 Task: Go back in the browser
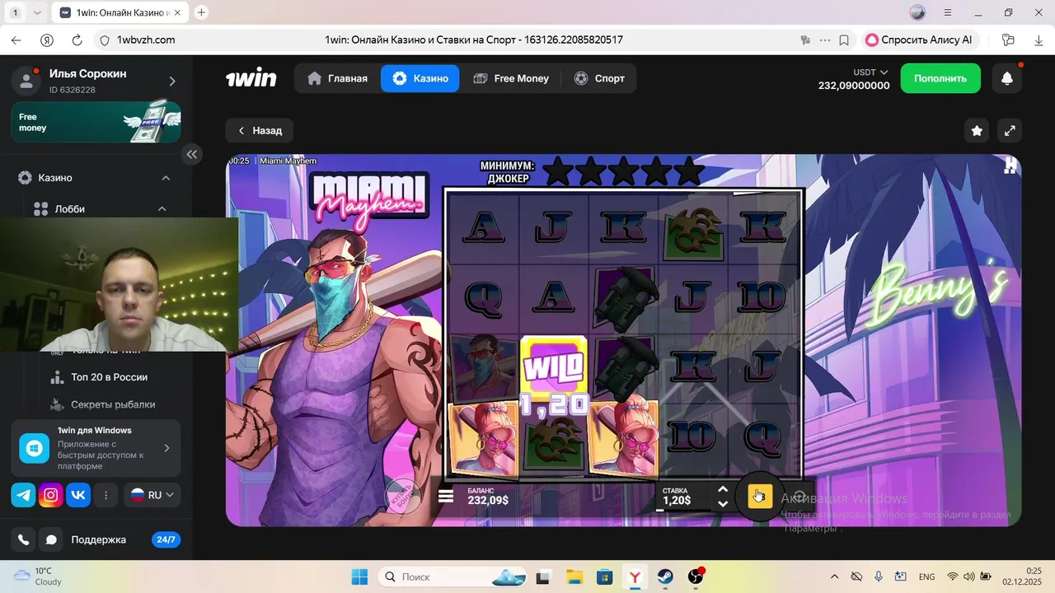[16, 40]
